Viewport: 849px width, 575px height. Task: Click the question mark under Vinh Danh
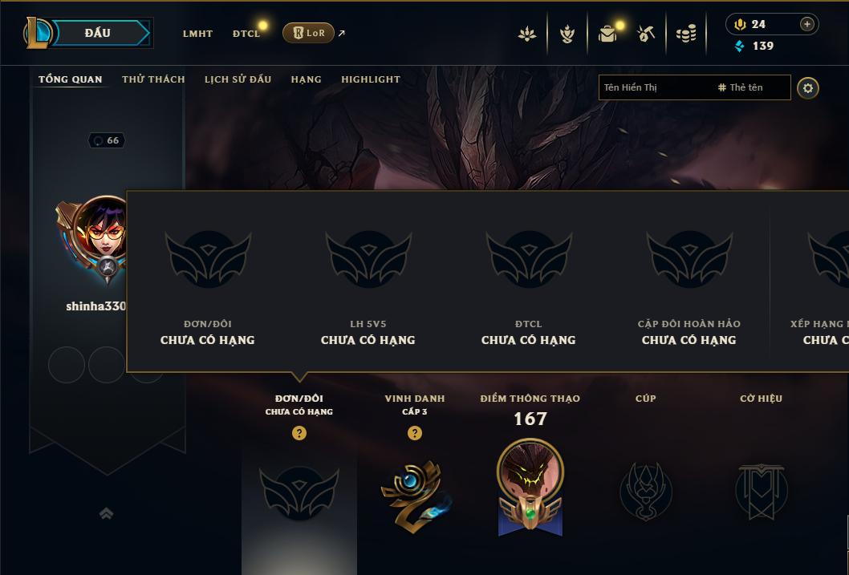click(x=415, y=433)
